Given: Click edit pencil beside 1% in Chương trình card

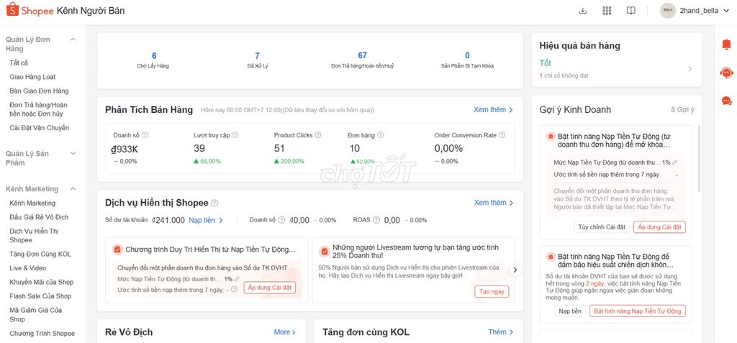Looking at the screenshot, I should coord(237,279).
